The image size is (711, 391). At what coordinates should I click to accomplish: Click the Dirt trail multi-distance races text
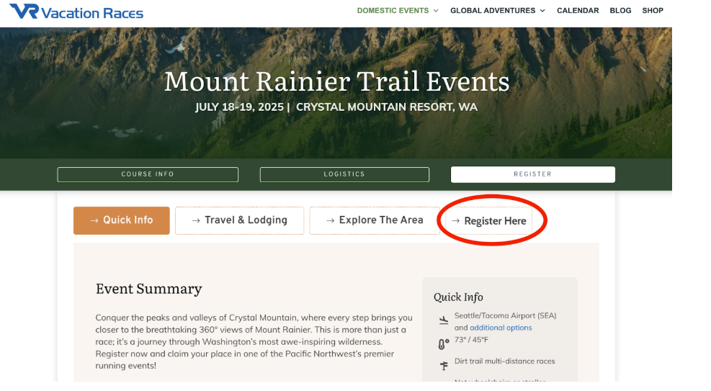point(505,361)
